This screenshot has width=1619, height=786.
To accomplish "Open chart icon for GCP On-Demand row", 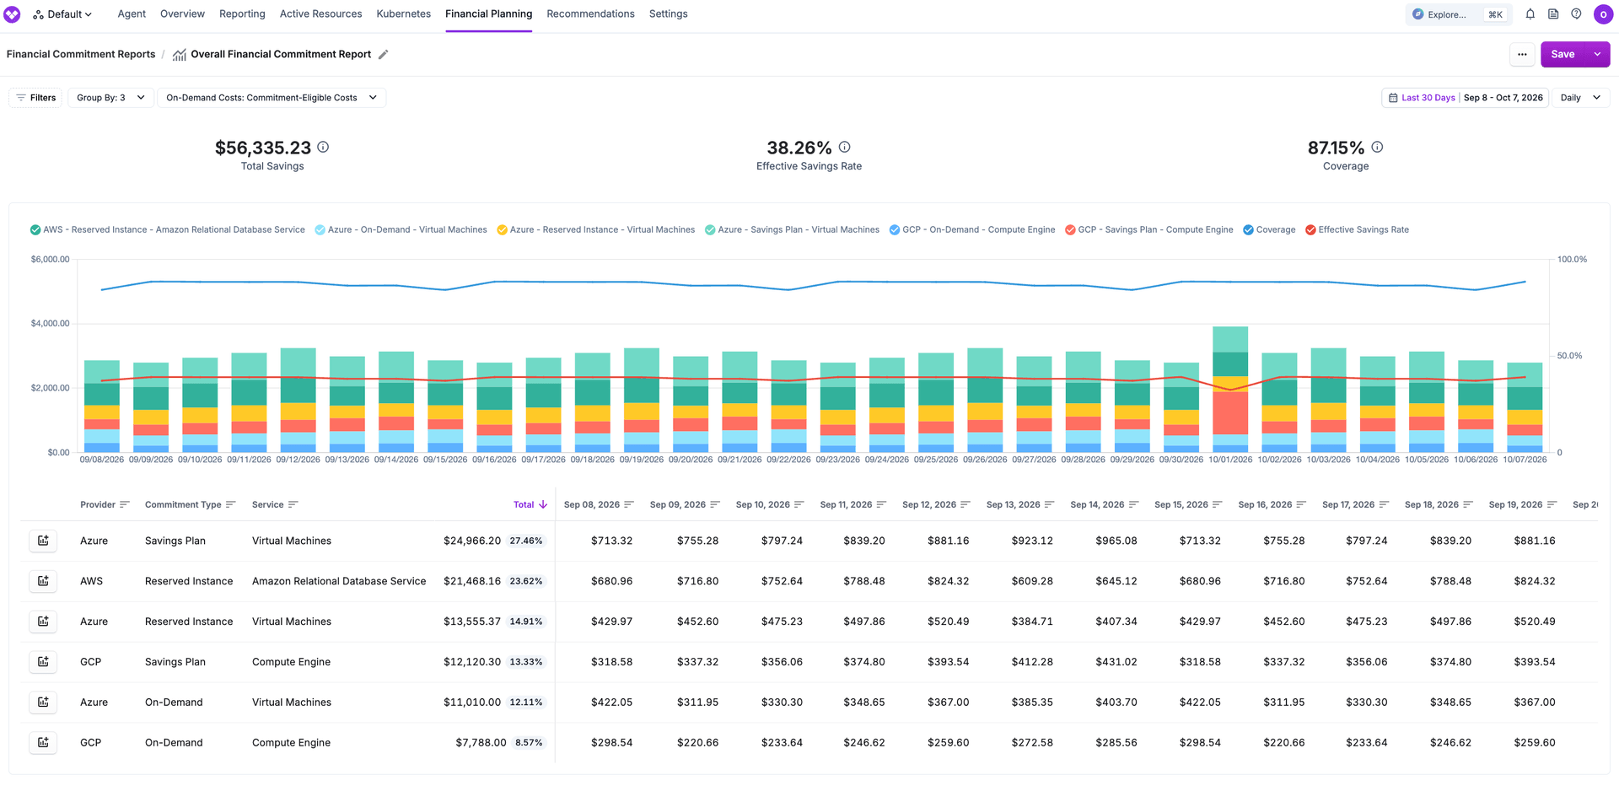I will click(43, 743).
